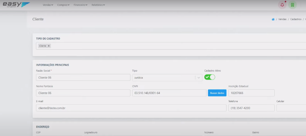Expand the Tipo dropdown showing Jurídica
This screenshot has height=136, width=306.
(198, 77)
